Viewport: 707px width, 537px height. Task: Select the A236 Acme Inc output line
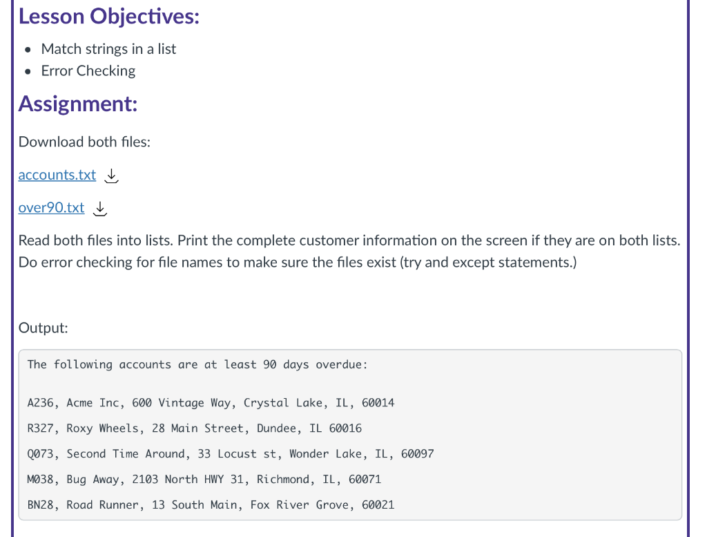[211, 402]
